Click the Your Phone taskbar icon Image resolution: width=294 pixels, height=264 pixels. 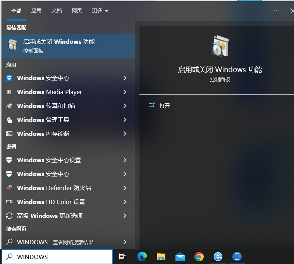237,256
